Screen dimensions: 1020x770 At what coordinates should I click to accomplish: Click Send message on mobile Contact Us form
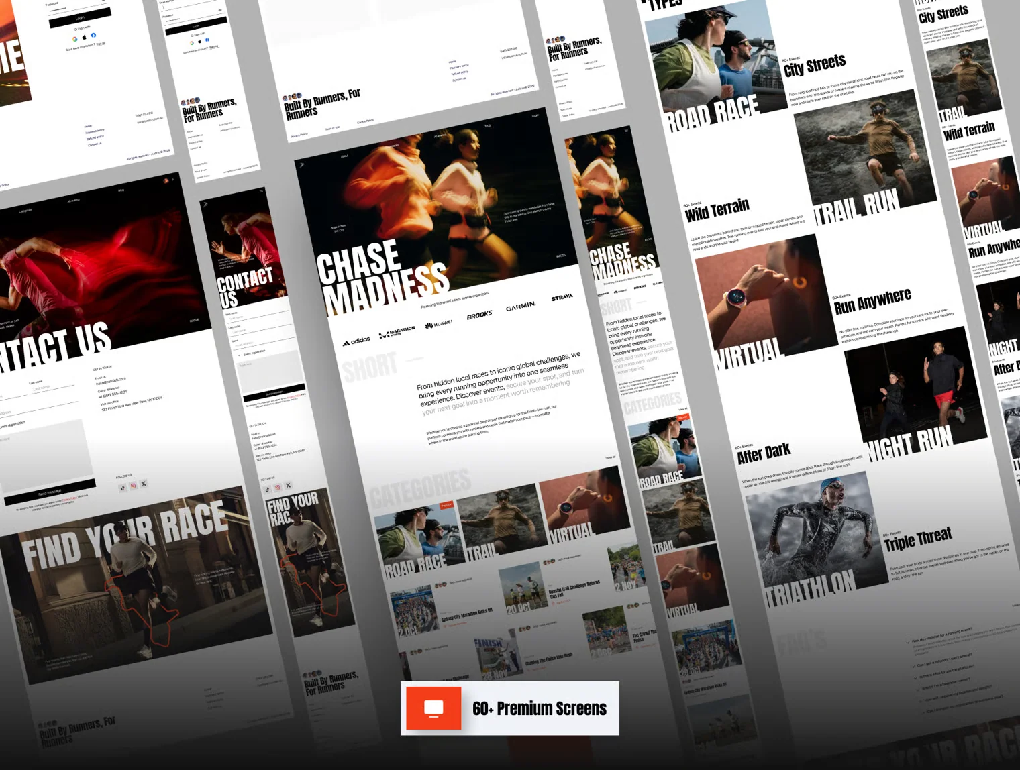pyautogui.click(x=274, y=393)
